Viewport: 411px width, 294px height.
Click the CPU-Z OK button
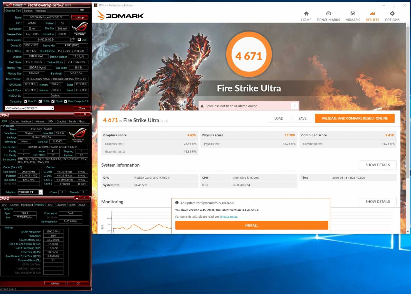(78, 283)
